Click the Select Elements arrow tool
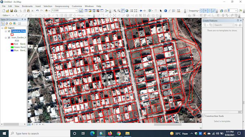 pyautogui.click(x=161, y=11)
